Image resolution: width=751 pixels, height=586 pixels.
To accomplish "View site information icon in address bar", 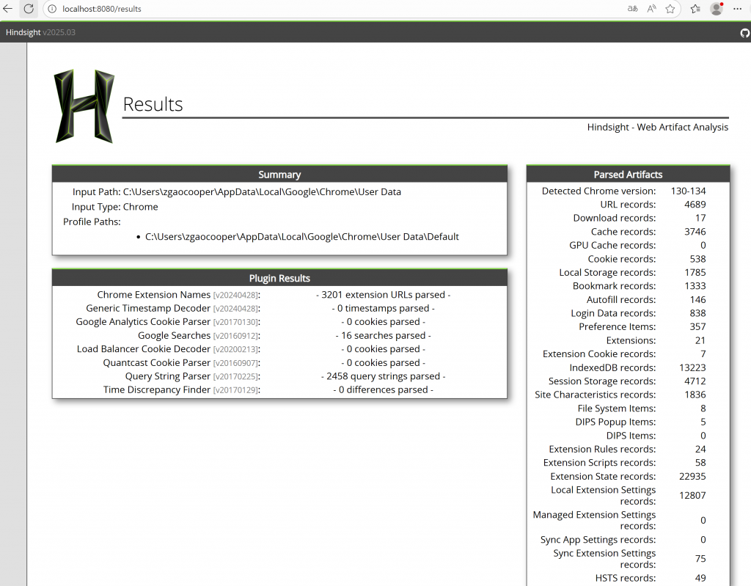I will click(52, 9).
